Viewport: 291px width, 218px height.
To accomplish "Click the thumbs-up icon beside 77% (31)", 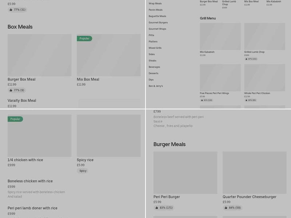I will (x=11, y=10).
